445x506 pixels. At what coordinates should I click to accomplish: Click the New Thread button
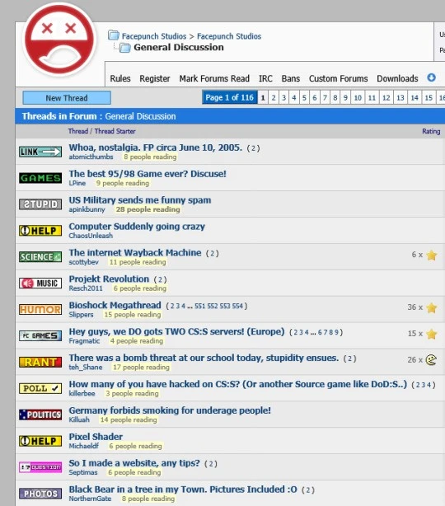click(67, 98)
